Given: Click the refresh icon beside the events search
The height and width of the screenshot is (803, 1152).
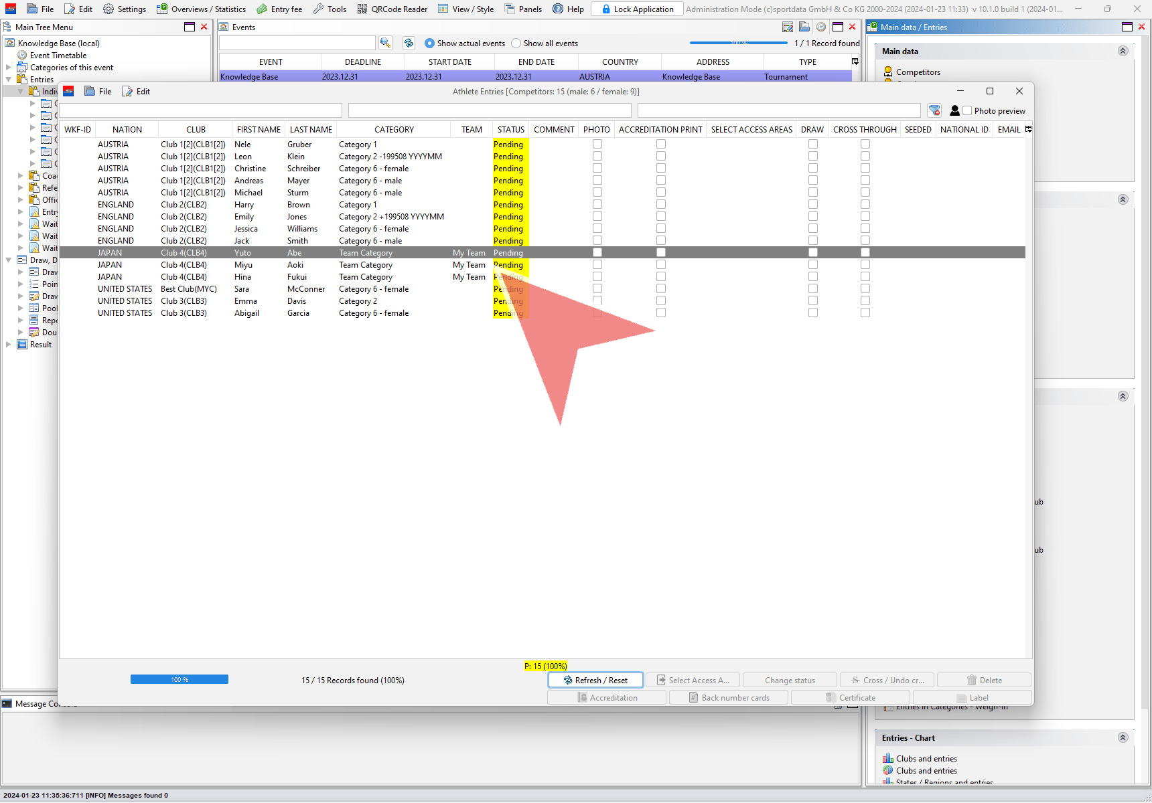Looking at the screenshot, I should [x=409, y=43].
